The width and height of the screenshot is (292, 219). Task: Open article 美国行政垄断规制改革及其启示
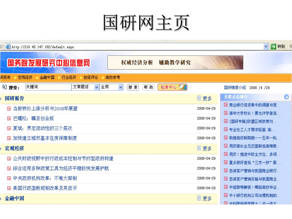(45, 188)
